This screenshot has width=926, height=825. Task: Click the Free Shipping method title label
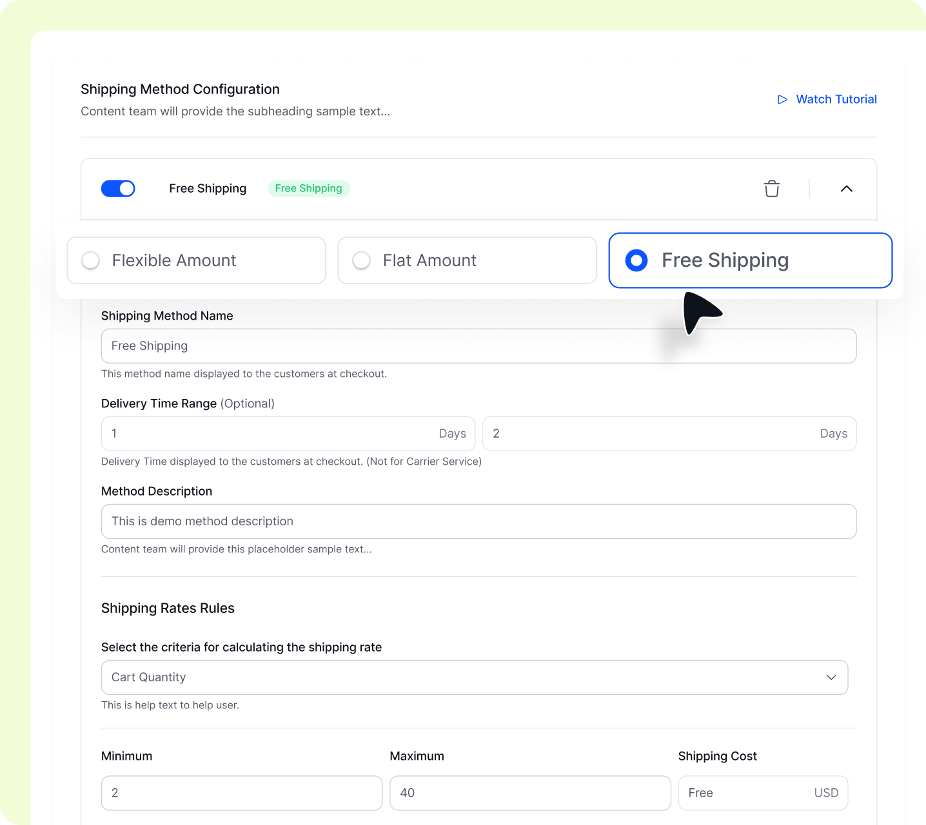[x=208, y=188]
